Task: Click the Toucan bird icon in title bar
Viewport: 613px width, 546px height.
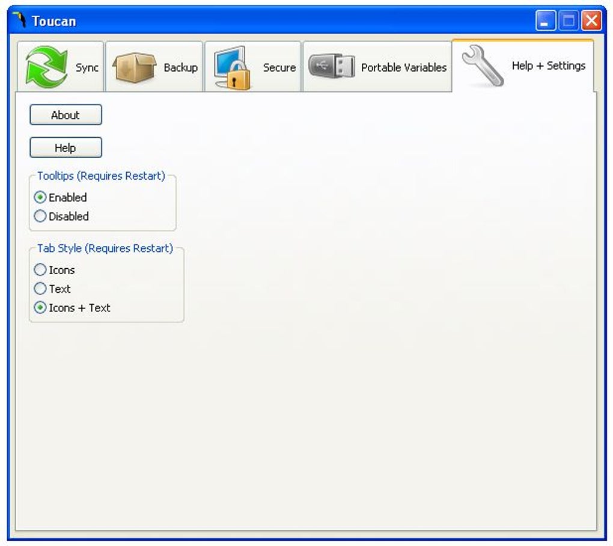Action: (19, 20)
